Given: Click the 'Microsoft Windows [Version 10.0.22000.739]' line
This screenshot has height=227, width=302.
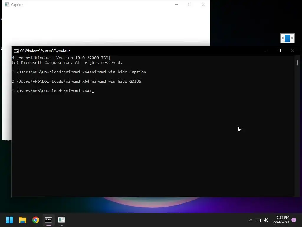Looking at the screenshot, I should pos(61,58).
